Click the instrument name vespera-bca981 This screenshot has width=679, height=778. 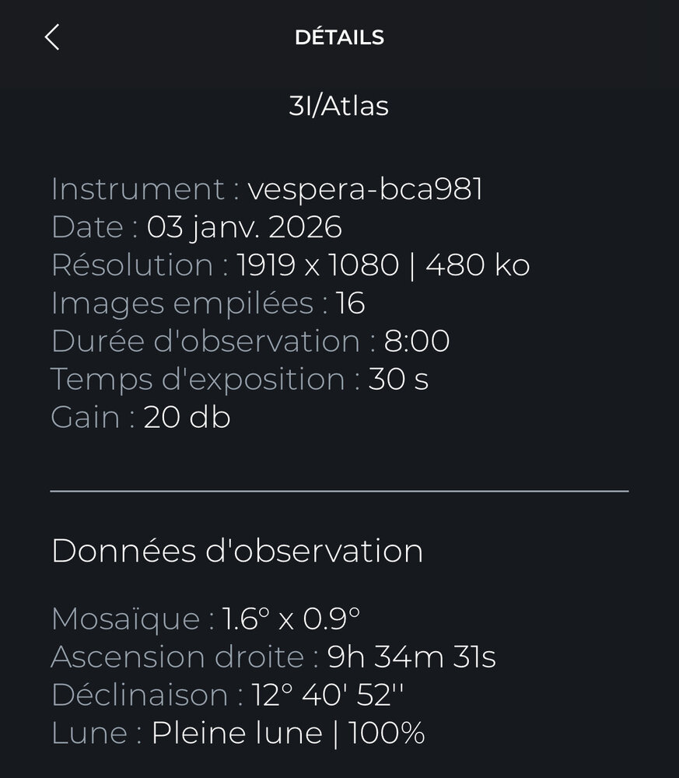(365, 189)
